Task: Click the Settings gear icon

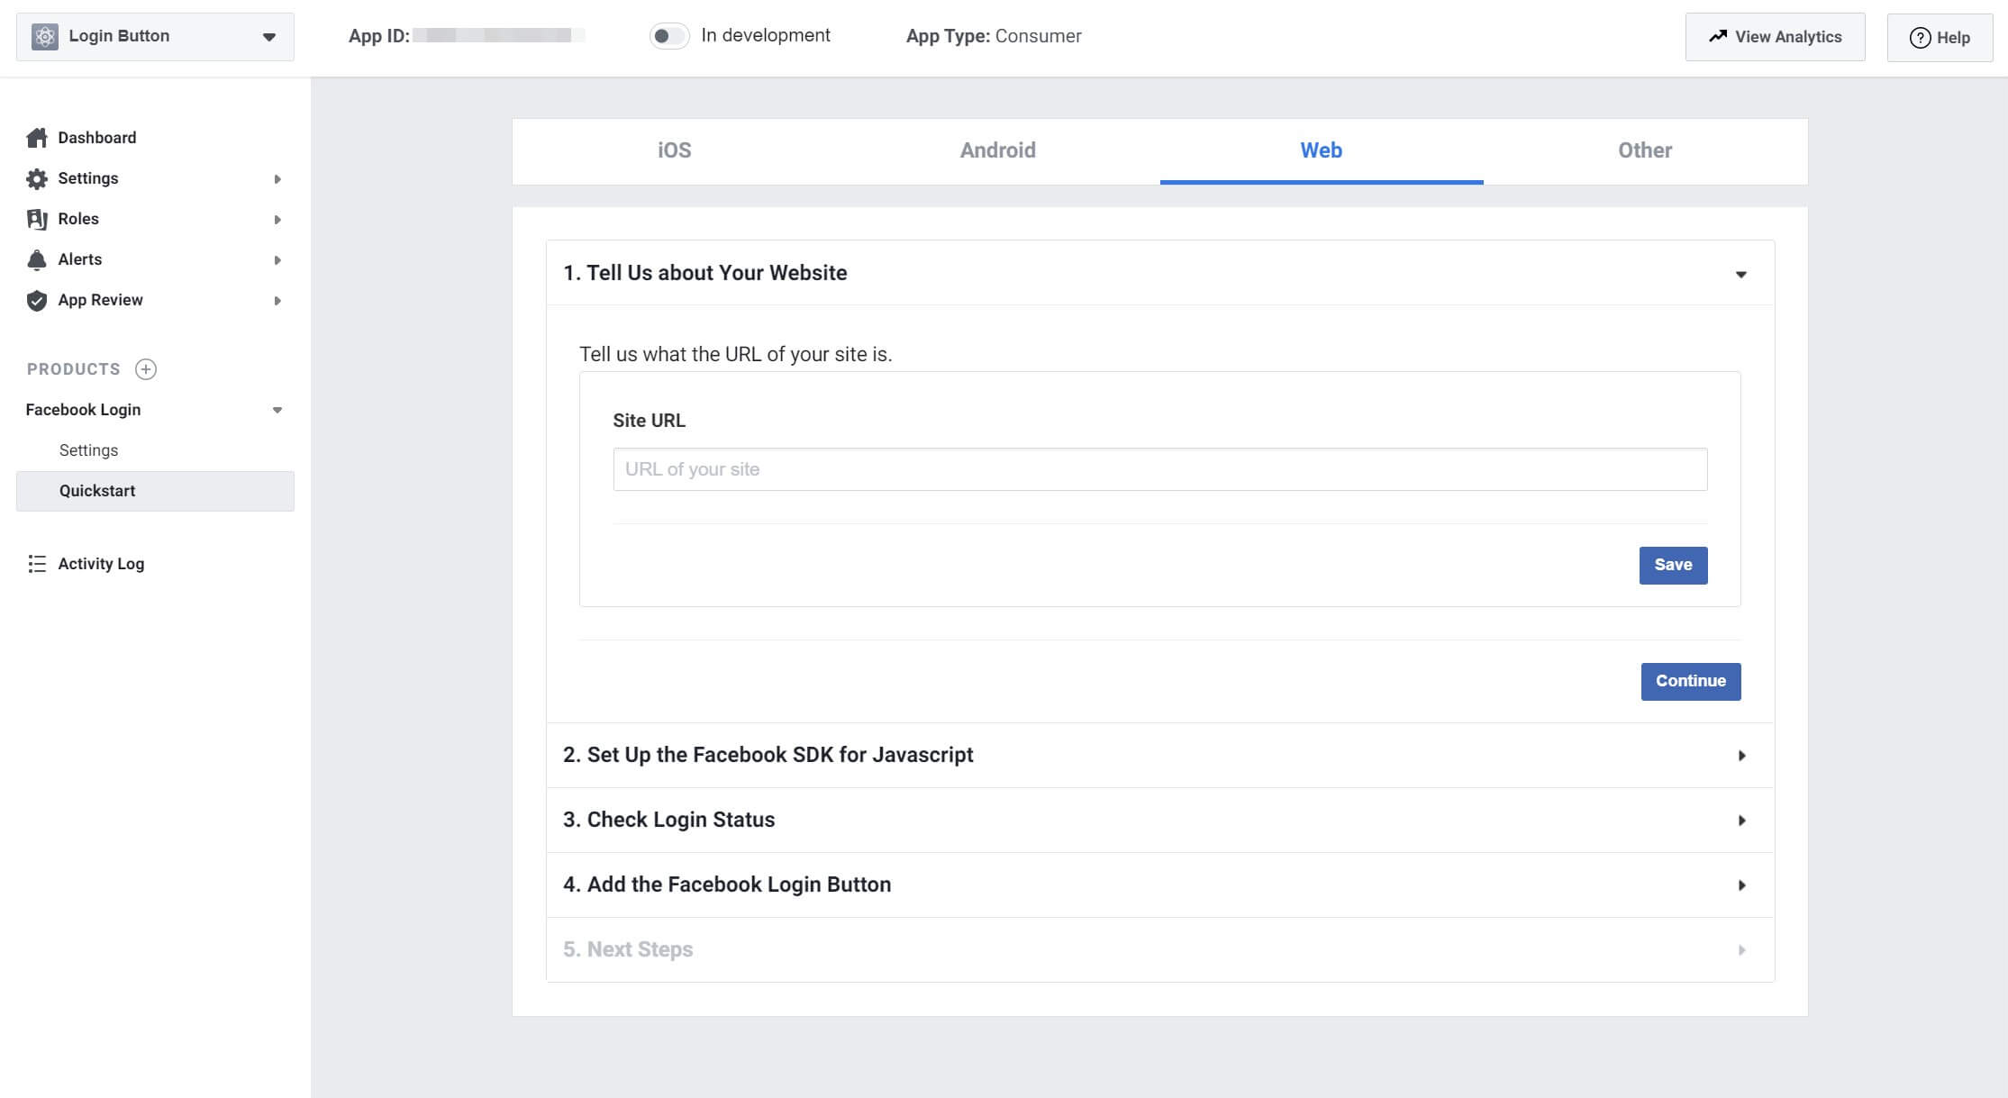Action: [x=37, y=178]
